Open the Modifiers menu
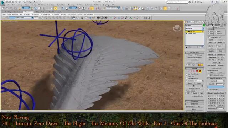Image resolution: width=228 pixels, height=128 pixels. (41, 5)
